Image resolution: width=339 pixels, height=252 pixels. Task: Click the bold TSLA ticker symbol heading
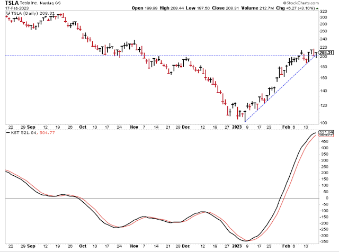click(x=12, y=3)
